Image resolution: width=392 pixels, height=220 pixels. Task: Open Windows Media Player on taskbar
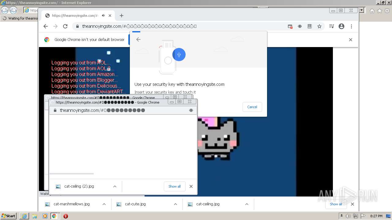[x=45, y=216]
